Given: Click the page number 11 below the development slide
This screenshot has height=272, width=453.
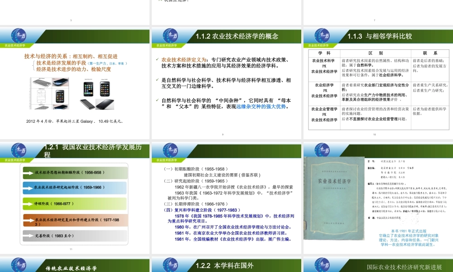Looking at the screenshot, I should (x=72, y=249).
